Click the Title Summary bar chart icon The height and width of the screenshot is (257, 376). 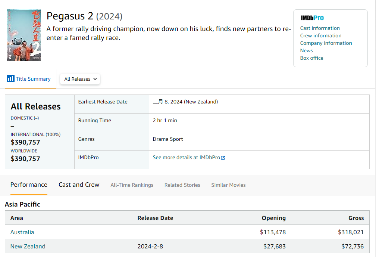(10, 79)
